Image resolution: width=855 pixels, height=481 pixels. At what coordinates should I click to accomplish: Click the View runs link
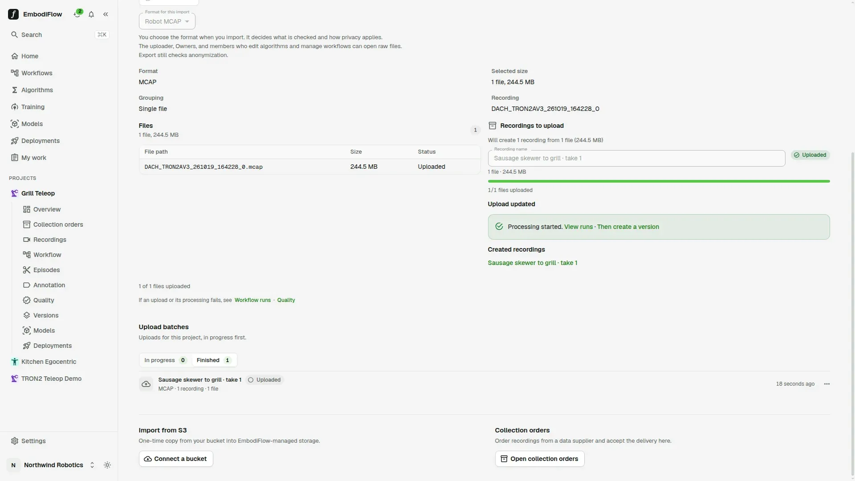578,227
